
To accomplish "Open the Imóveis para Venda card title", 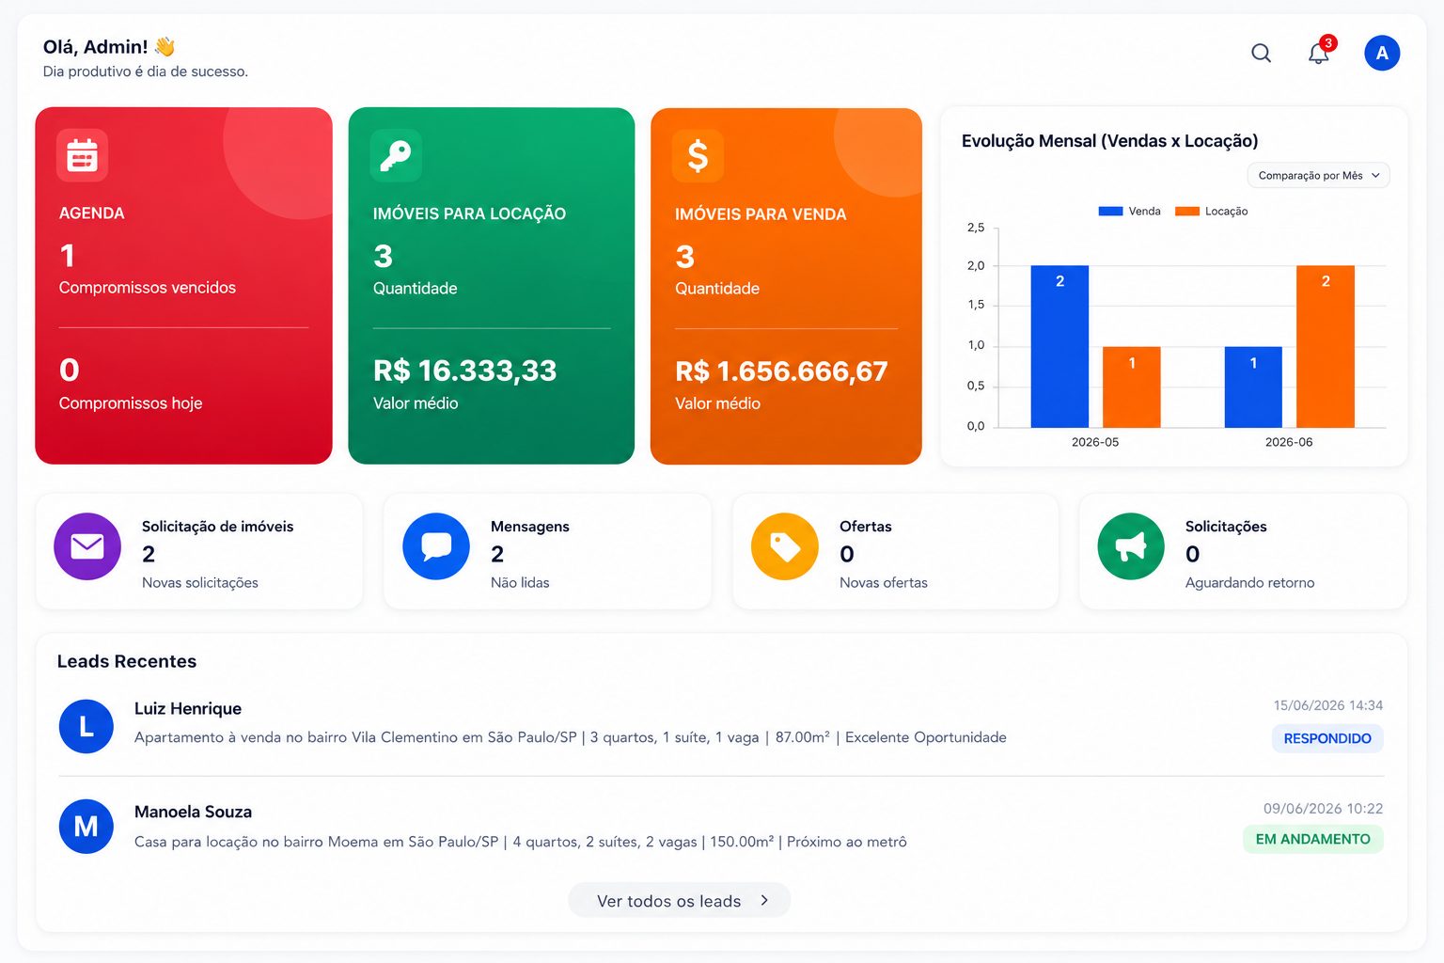I will tap(761, 214).
